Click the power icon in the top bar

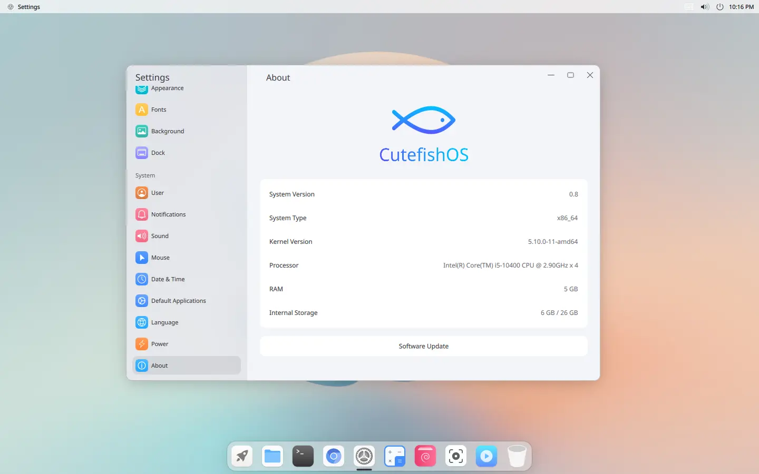point(720,7)
